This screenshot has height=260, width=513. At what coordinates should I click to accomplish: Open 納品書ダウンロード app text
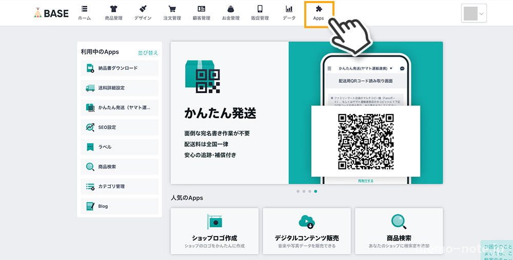point(118,68)
